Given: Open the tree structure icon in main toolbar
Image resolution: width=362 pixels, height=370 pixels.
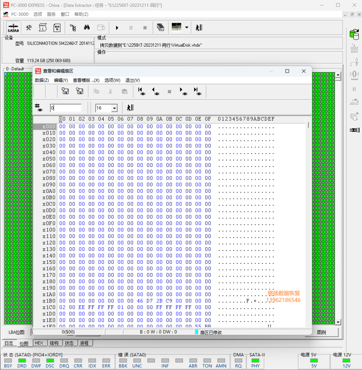Looking at the screenshot, I should coord(73,28).
